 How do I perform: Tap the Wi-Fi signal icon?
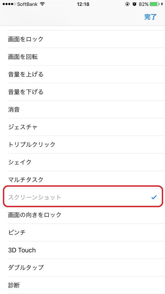[x=43, y=4]
